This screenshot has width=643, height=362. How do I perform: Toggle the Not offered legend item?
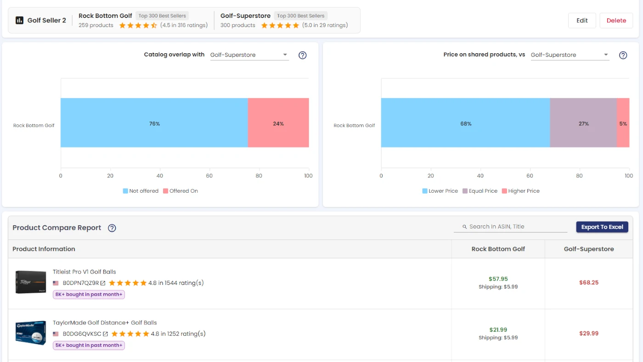141,191
